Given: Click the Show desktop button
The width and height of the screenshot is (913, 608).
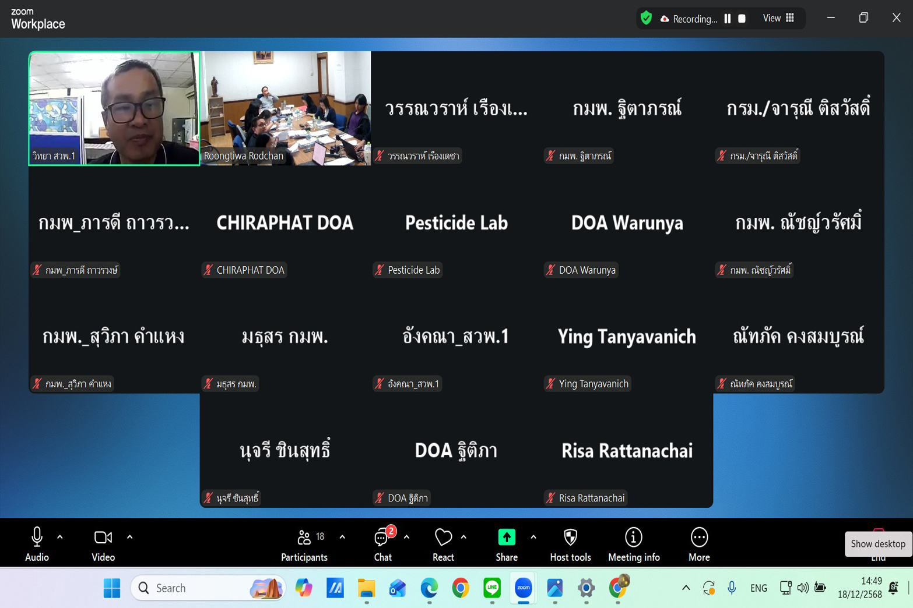Looking at the screenshot, I should (877, 544).
